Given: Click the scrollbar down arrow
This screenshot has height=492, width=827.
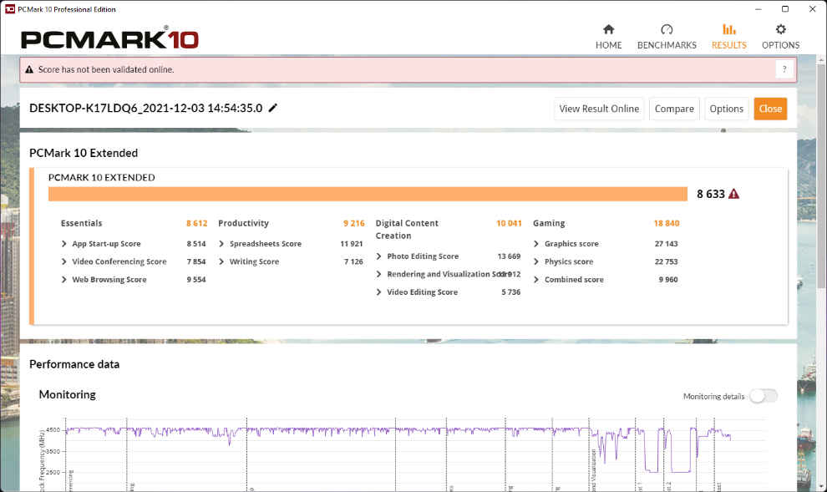Looking at the screenshot, I should [x=821, y=486].
